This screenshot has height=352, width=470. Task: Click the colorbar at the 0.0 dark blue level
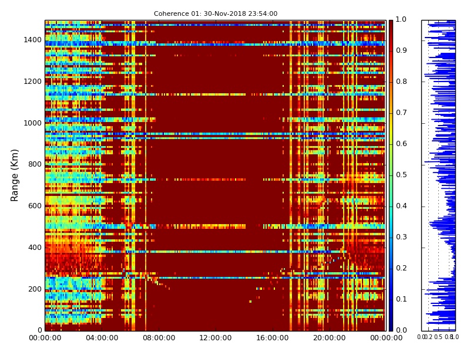click(391, 329)
